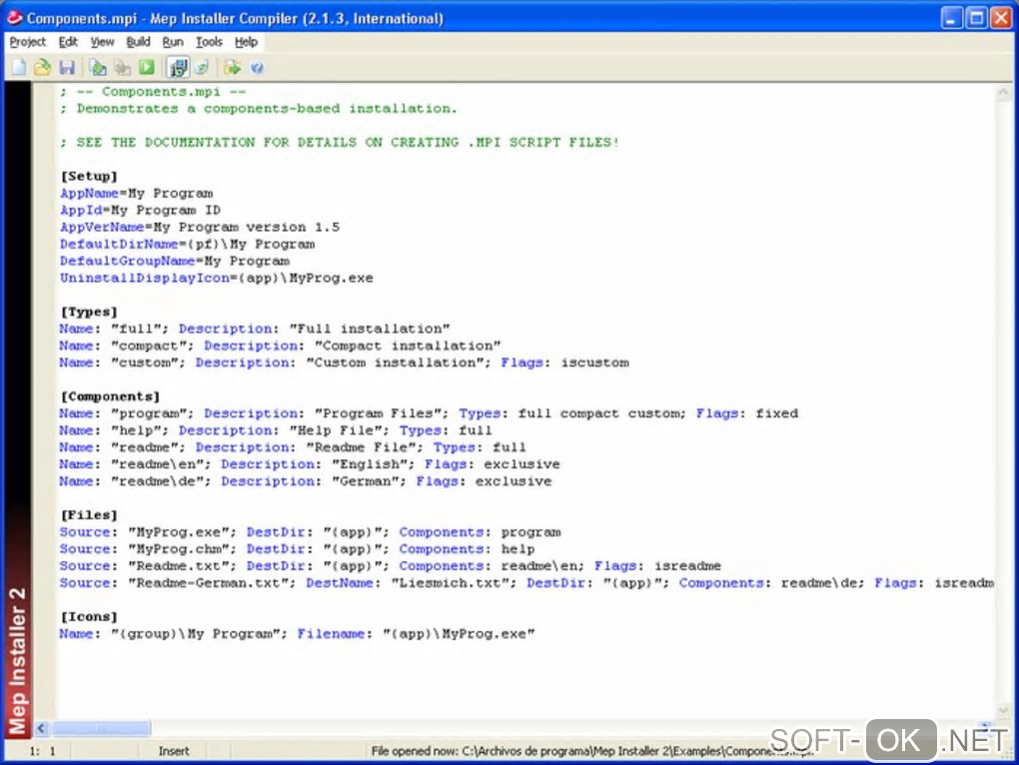Click the "English" exclusive component line
Screen dimensions: 1019x765
point(310,463)
